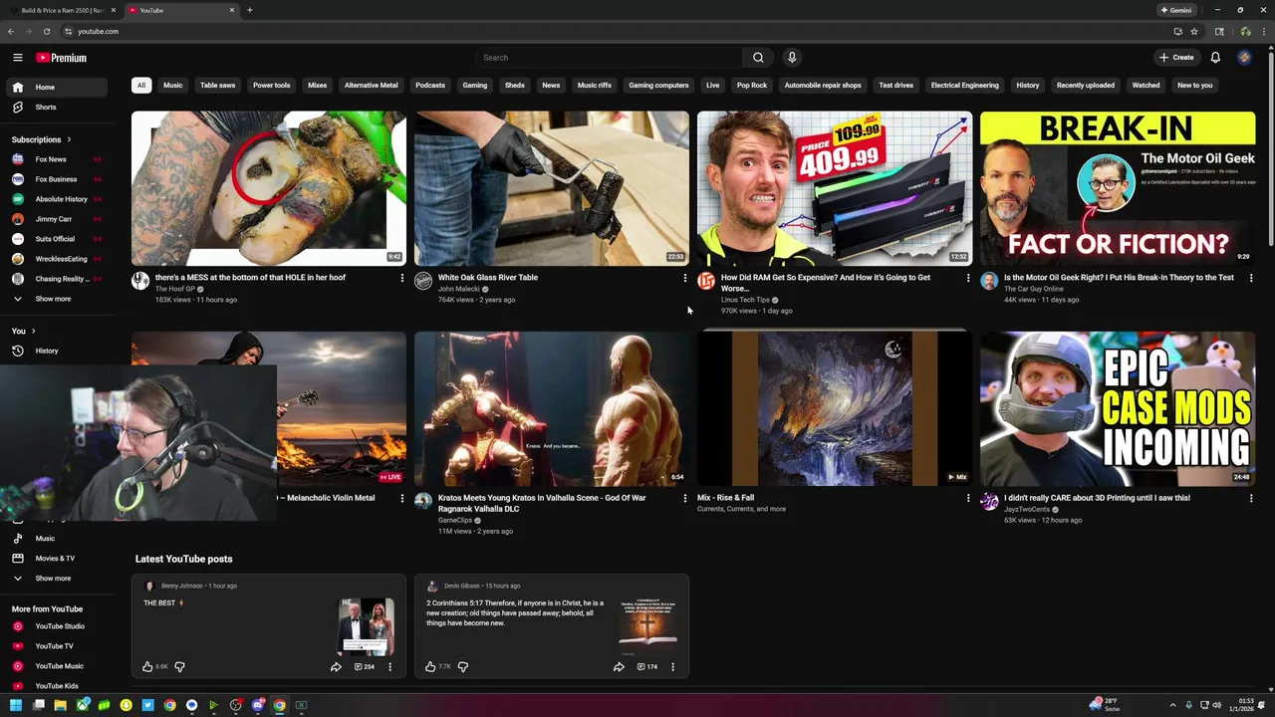Open the account avatar menu
Viewport: 1275px width, 717px height.
[x=1244, y=58]
